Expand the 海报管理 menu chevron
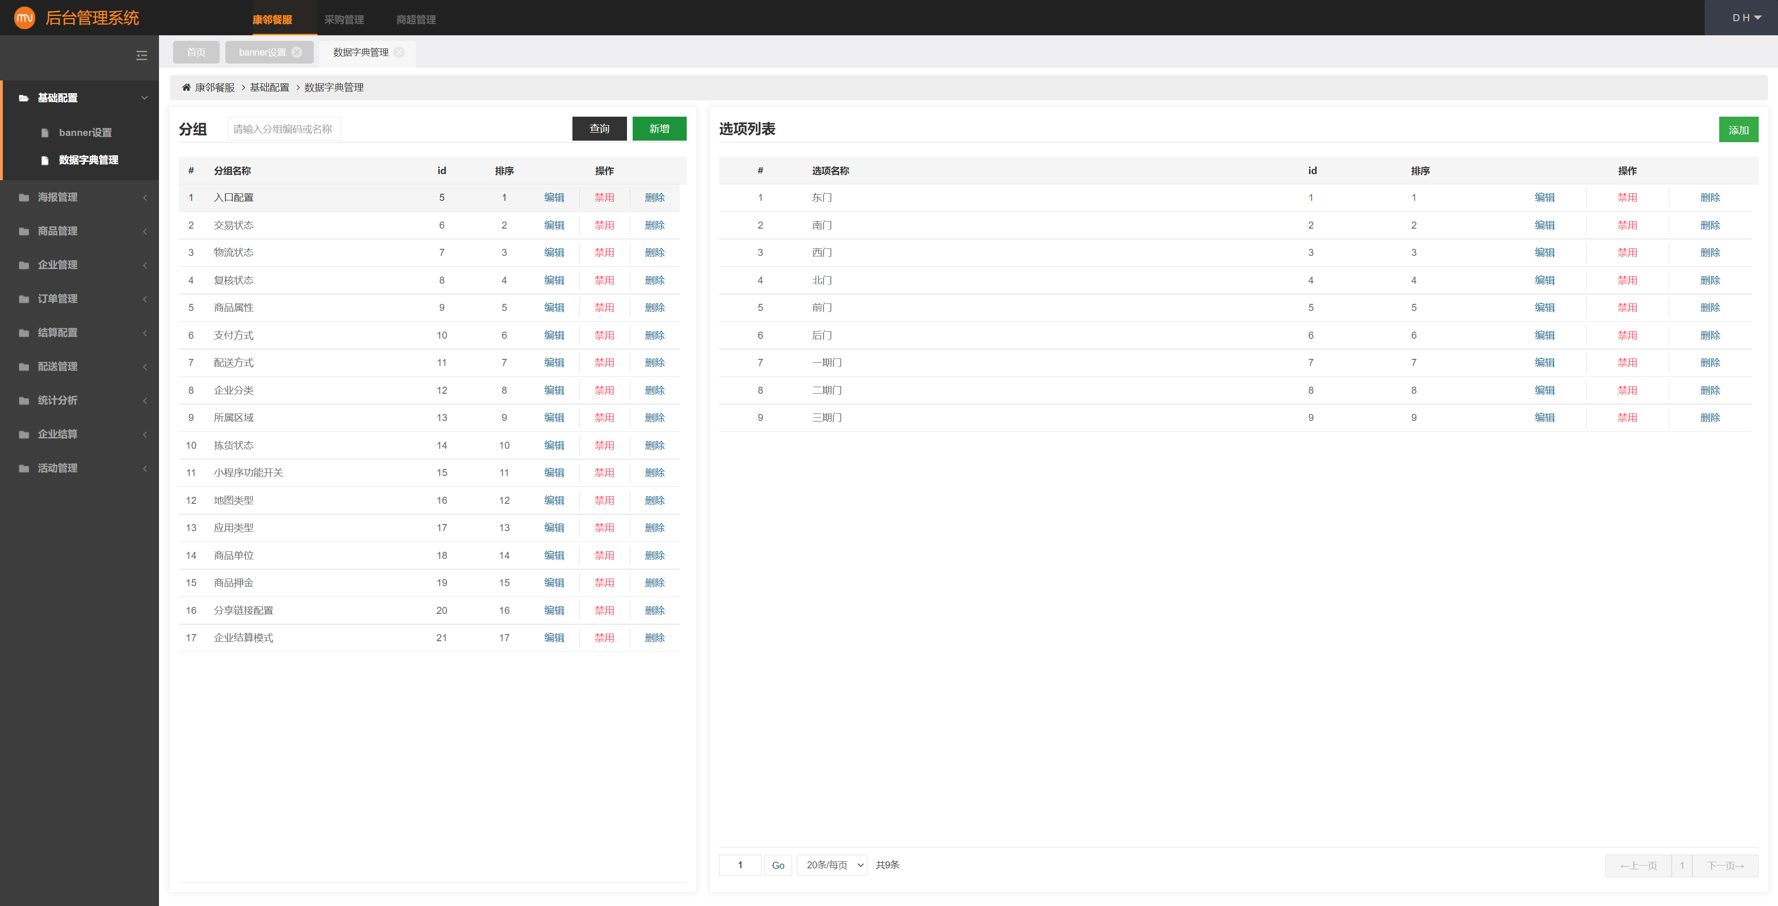1778x906 pixels. pos(145,198)
